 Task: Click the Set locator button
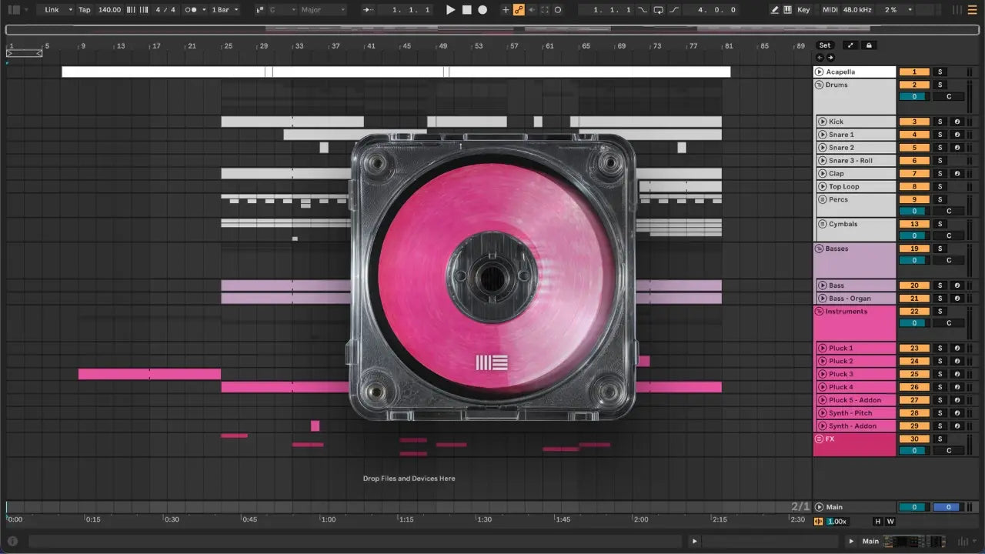pos(825,45)
